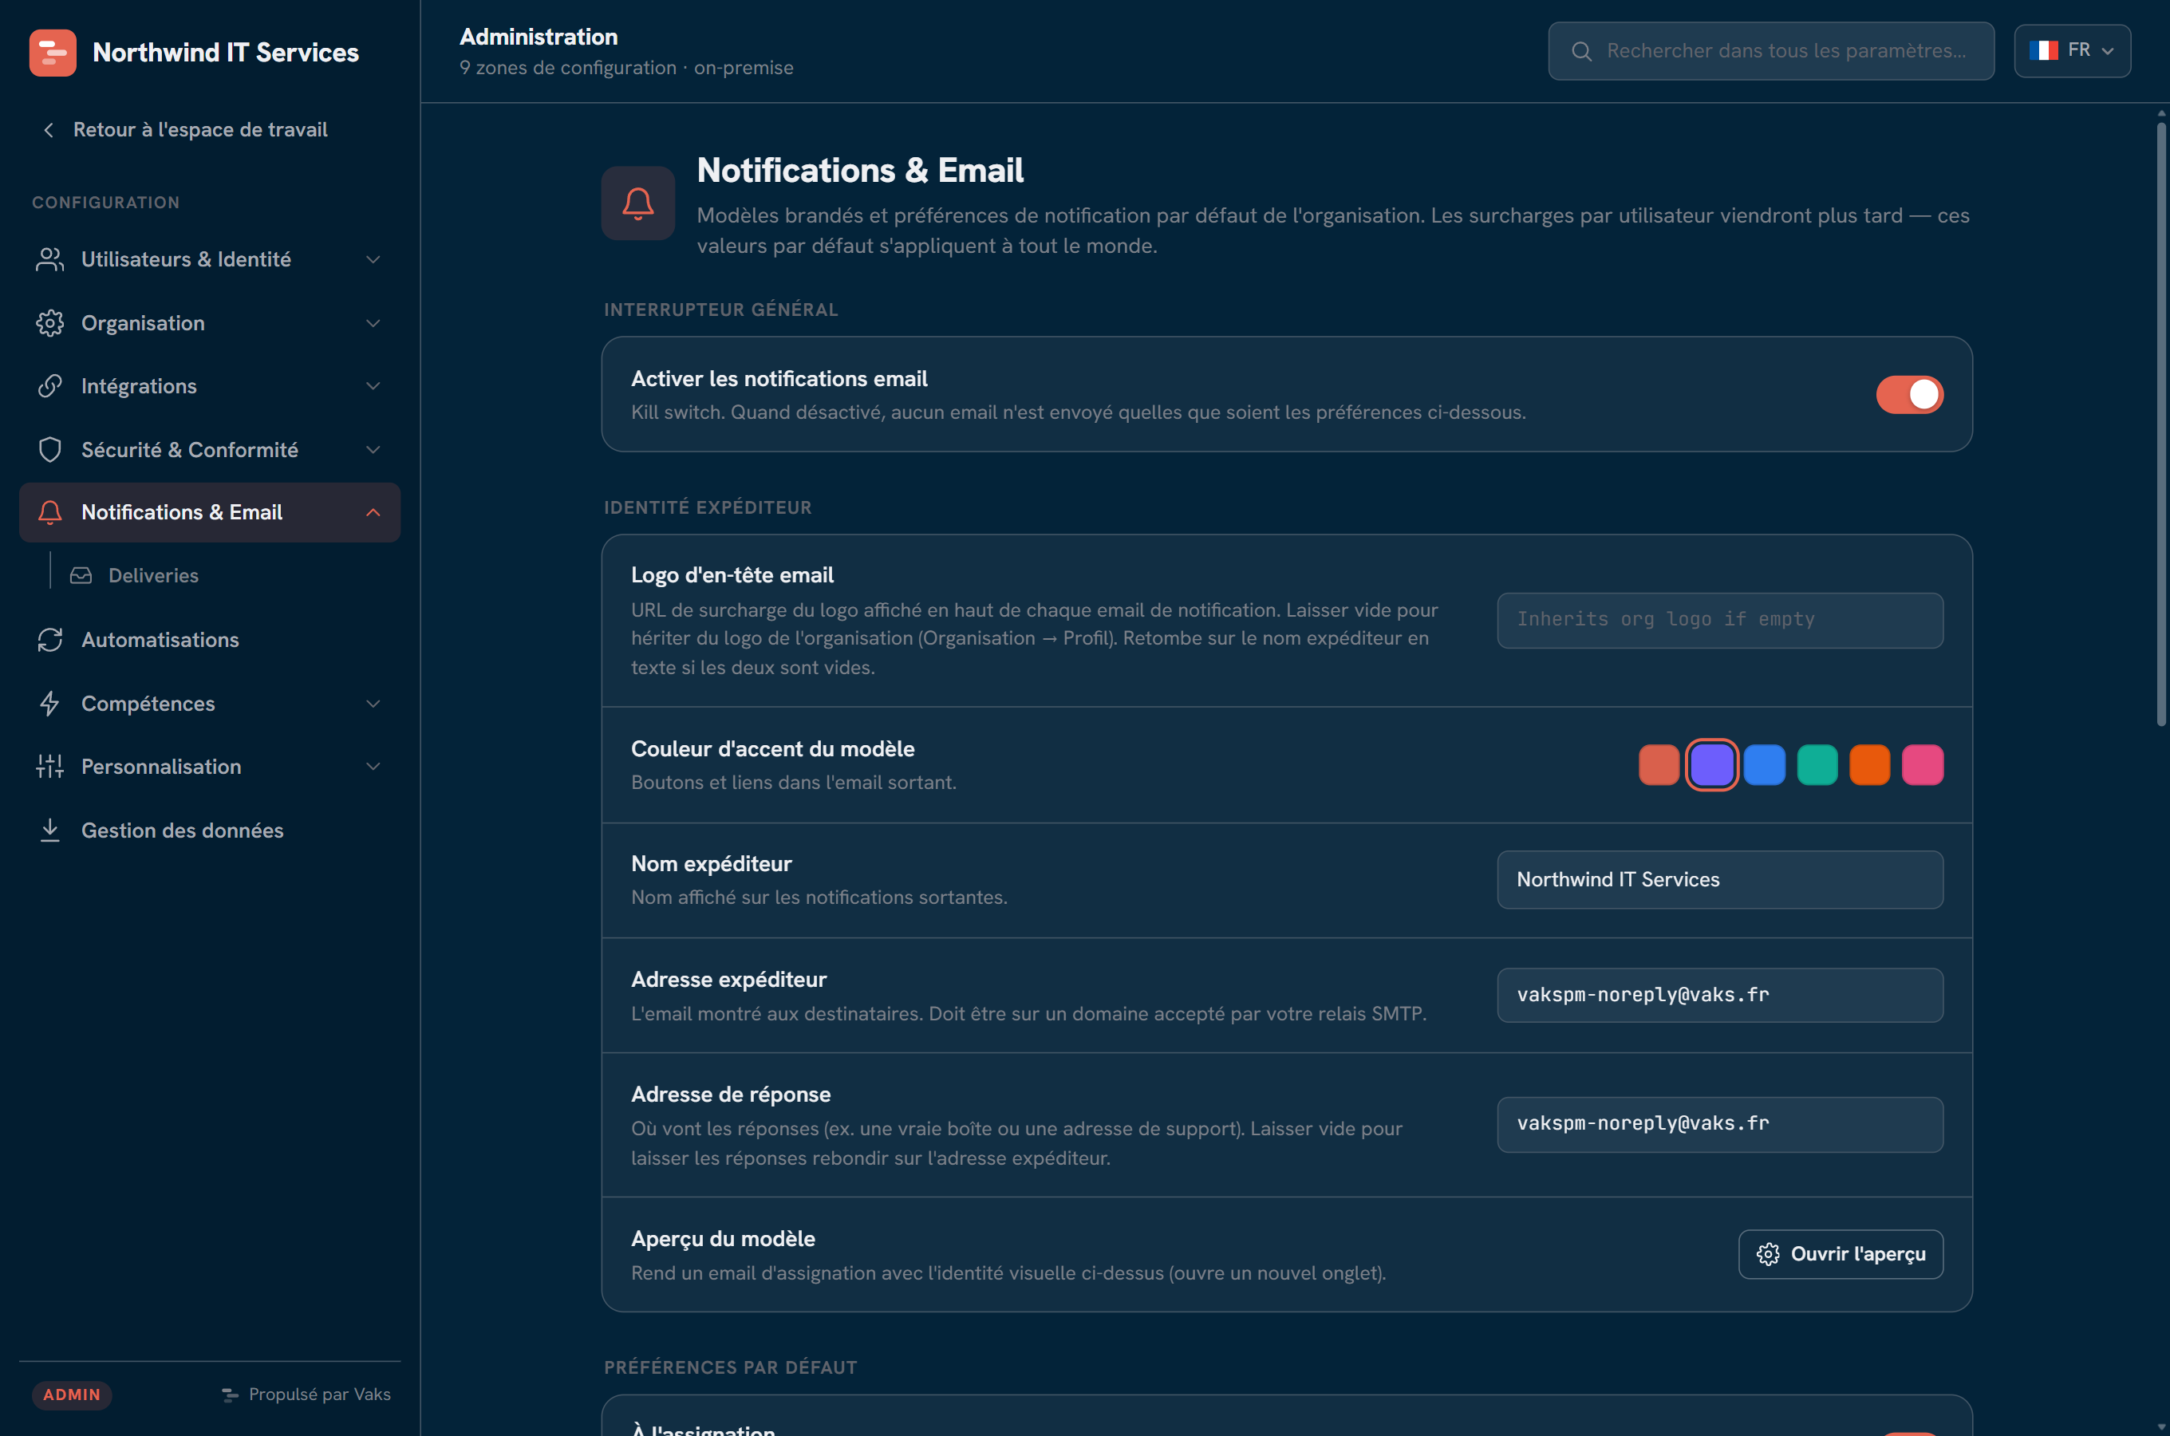This screenshot has height=1436, width=2170.
Task: Click the search magnifier icon in the settings search
Action: 1581,51
